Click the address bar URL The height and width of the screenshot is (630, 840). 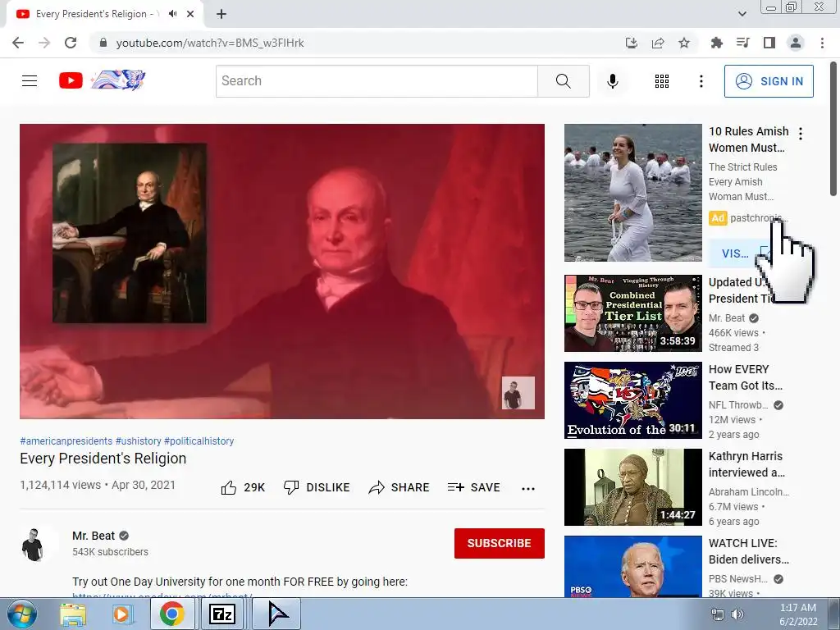tap(210, 43)
